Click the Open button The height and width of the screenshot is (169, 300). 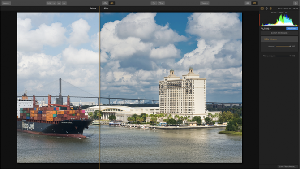(x=6, y=3)
